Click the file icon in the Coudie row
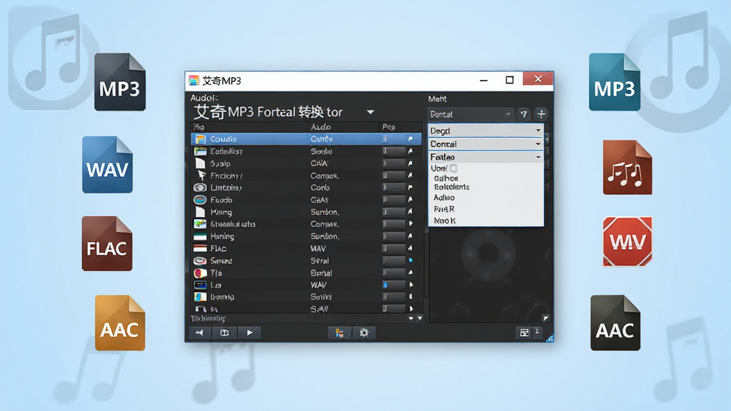This screenshot has width=731, height=411. click(201, 139)
